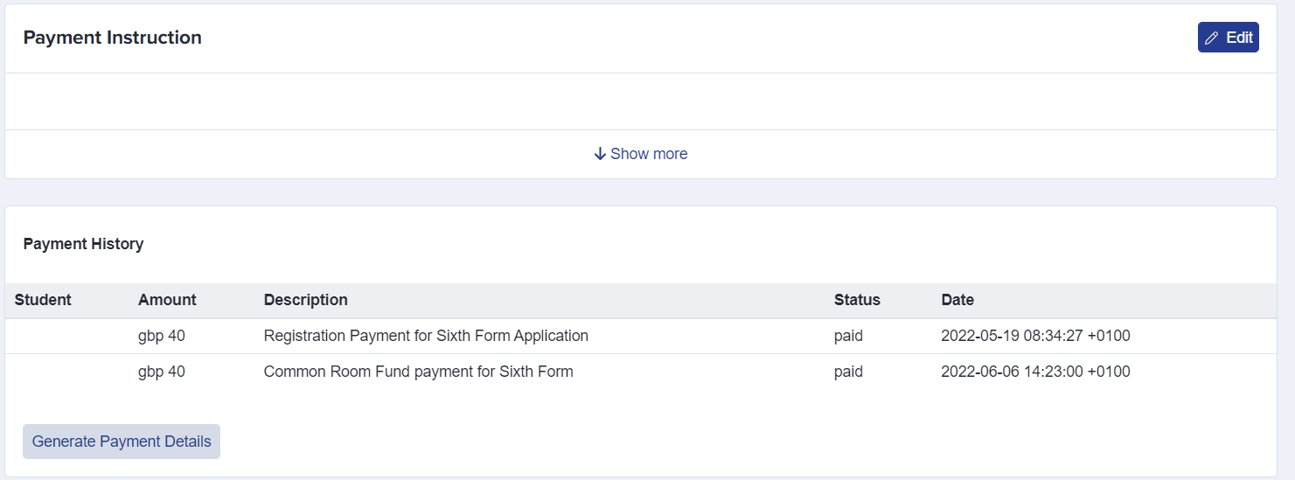Select the Common Room Fund payment description
The image size is (1295, 480).
tap(419, 372)
